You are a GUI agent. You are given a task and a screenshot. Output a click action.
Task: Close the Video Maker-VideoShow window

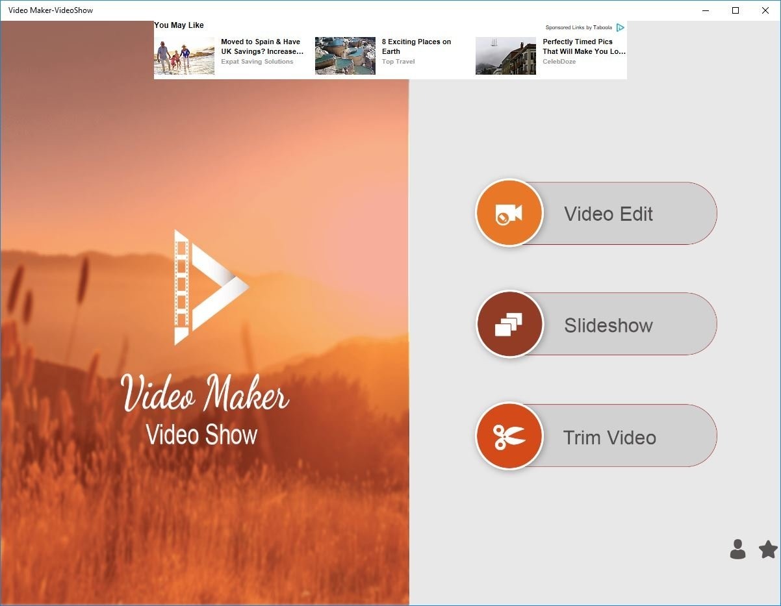[765, 10]
